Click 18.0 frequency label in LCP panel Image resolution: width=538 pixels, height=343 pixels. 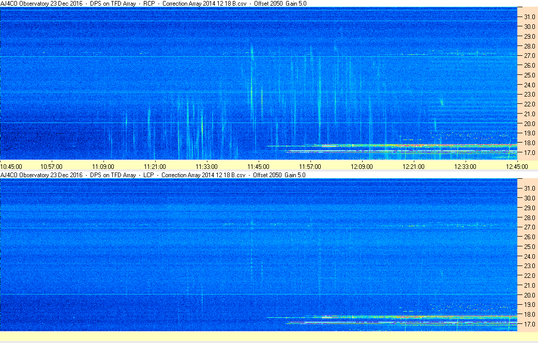click(x=529, y=315)
